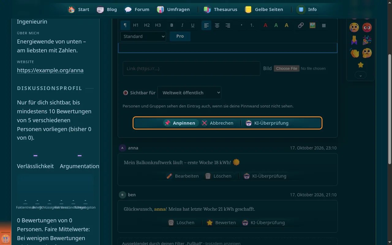The height and width of the screenshot is (245, 392).
Task: Expand more emojis with the chevron
Action: 360,75
